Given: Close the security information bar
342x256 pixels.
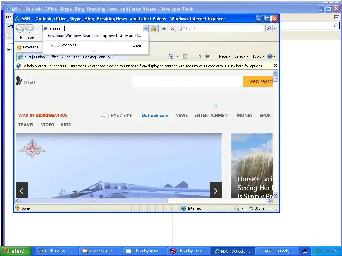Looking at the screenshot, I should point(275,66).
